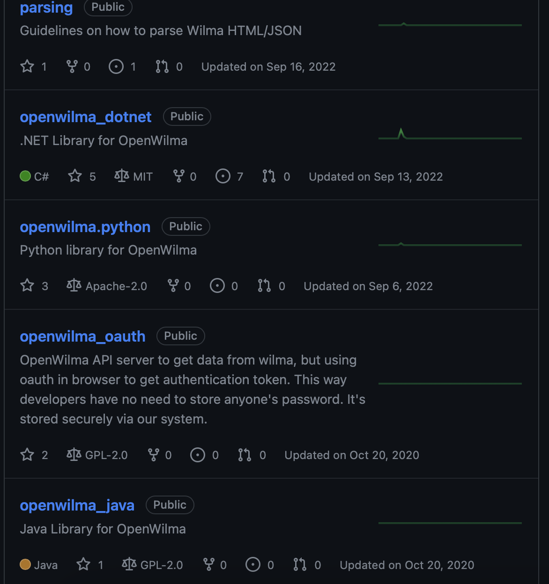Open the openwilma_dotnet repository link
549x584 pixels.
coord(85,117)
